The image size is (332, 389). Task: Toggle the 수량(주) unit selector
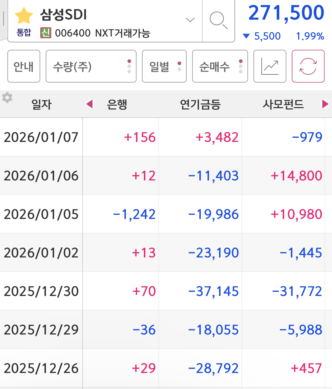[91, 66]
